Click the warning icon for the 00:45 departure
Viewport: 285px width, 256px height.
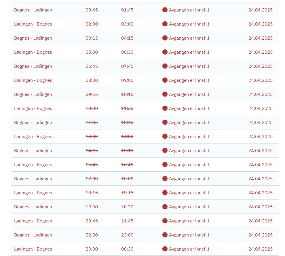point(165,10)
